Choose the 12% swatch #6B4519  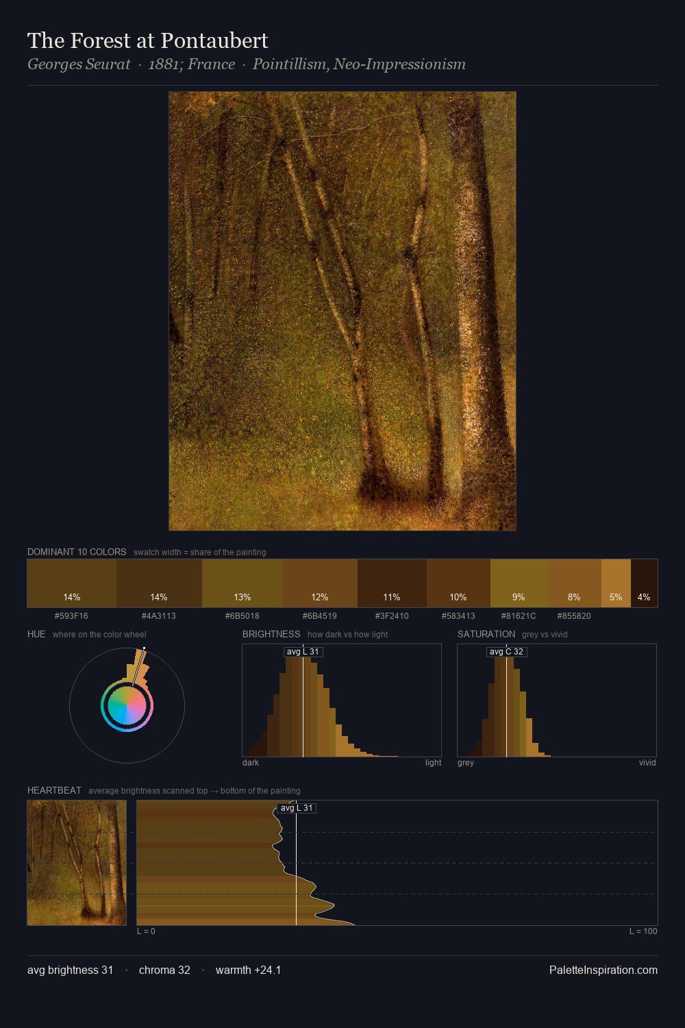click(320, 583)
